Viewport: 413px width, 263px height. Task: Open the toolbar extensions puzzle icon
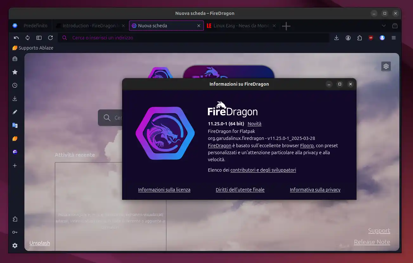[x=359, y=38]
